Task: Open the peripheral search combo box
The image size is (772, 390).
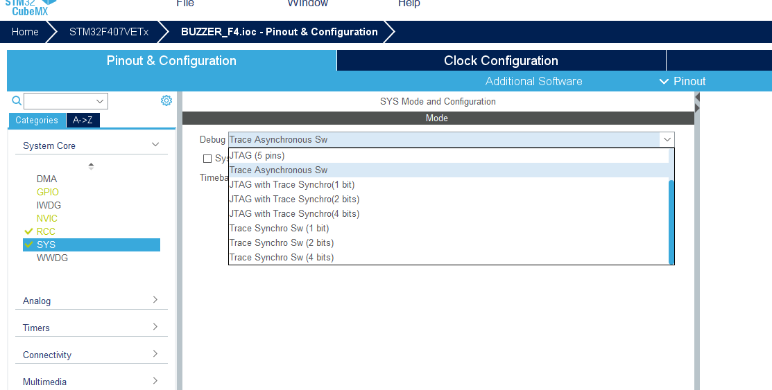Action: coord(66,101)
